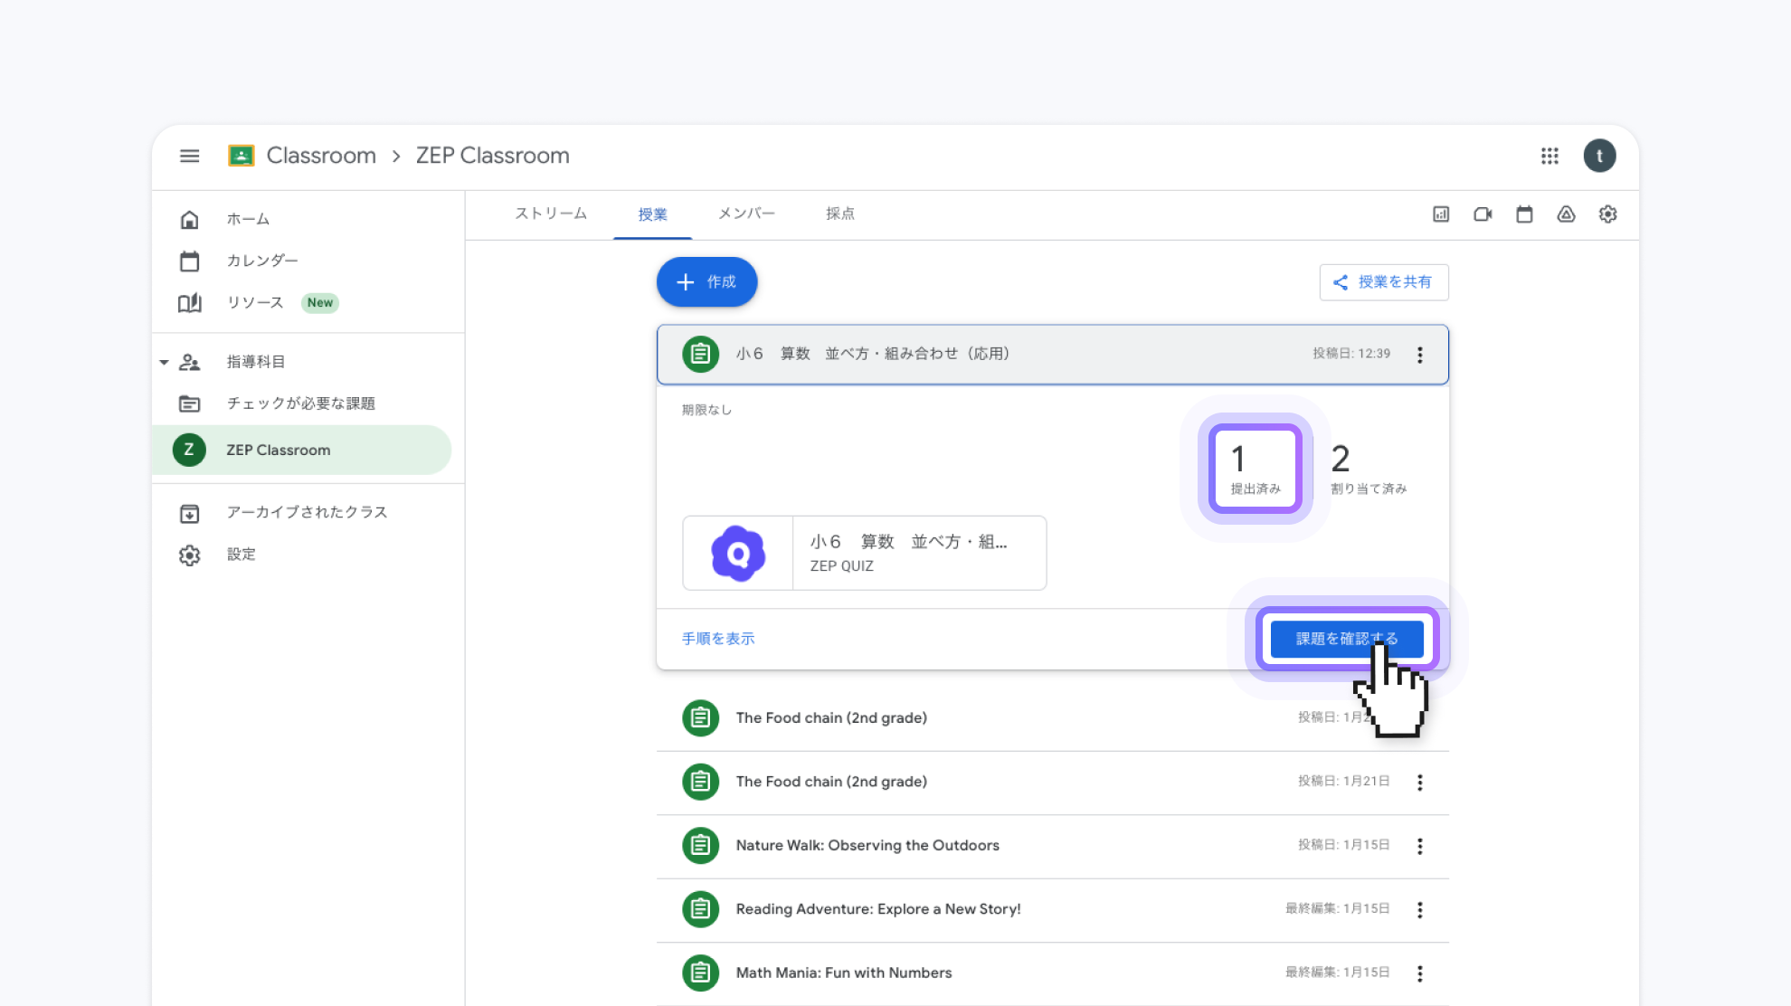The image size is (1791, 1006).
Task: Select the 1 提出済み submitted count
Action: [x=1255, y=469]
